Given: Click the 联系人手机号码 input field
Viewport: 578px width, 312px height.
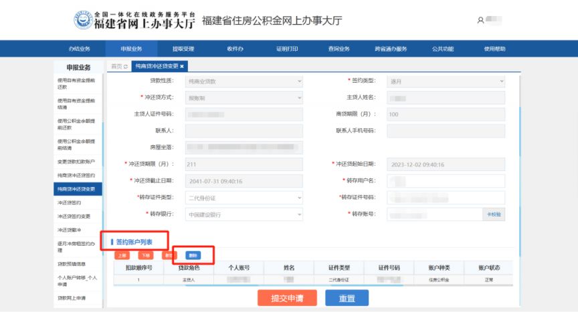Looking at the screenshot, I should coord(446,131).
